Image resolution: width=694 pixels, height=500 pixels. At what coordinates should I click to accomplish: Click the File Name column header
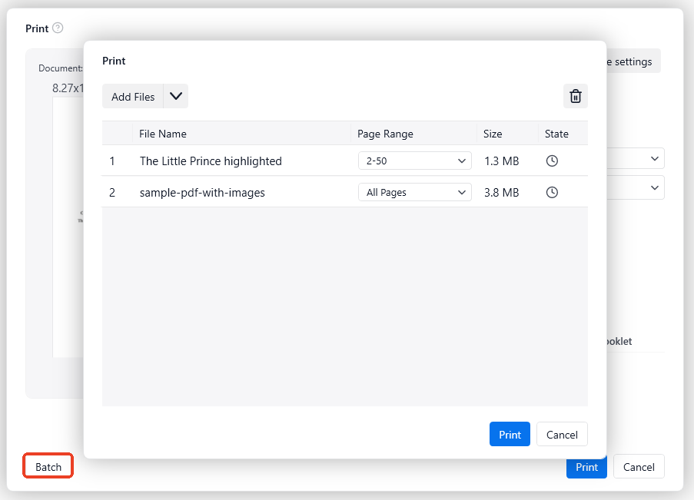pyautogui.click(x=162, y=133)
